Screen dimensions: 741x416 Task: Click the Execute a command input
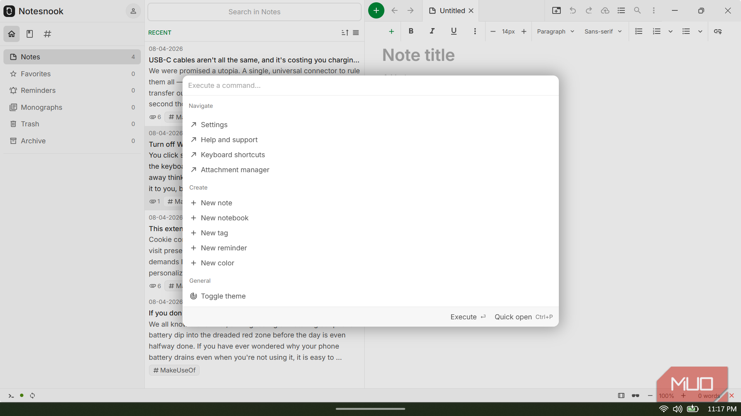pyautogui.click(x=370, y=86)
